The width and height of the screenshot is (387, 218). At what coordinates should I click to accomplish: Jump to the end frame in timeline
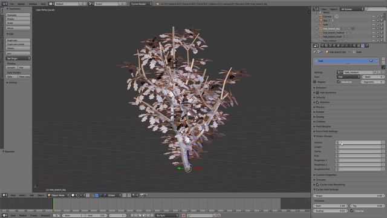(x=152, y=216)
